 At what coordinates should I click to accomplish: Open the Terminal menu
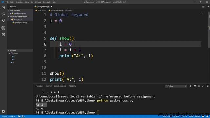click(46, 2)
